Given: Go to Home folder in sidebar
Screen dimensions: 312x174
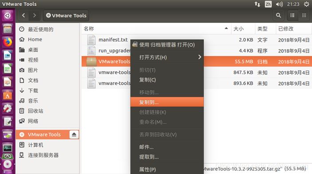Looking at the screenshot, I should pyautogui.click(x=47, y=39).
